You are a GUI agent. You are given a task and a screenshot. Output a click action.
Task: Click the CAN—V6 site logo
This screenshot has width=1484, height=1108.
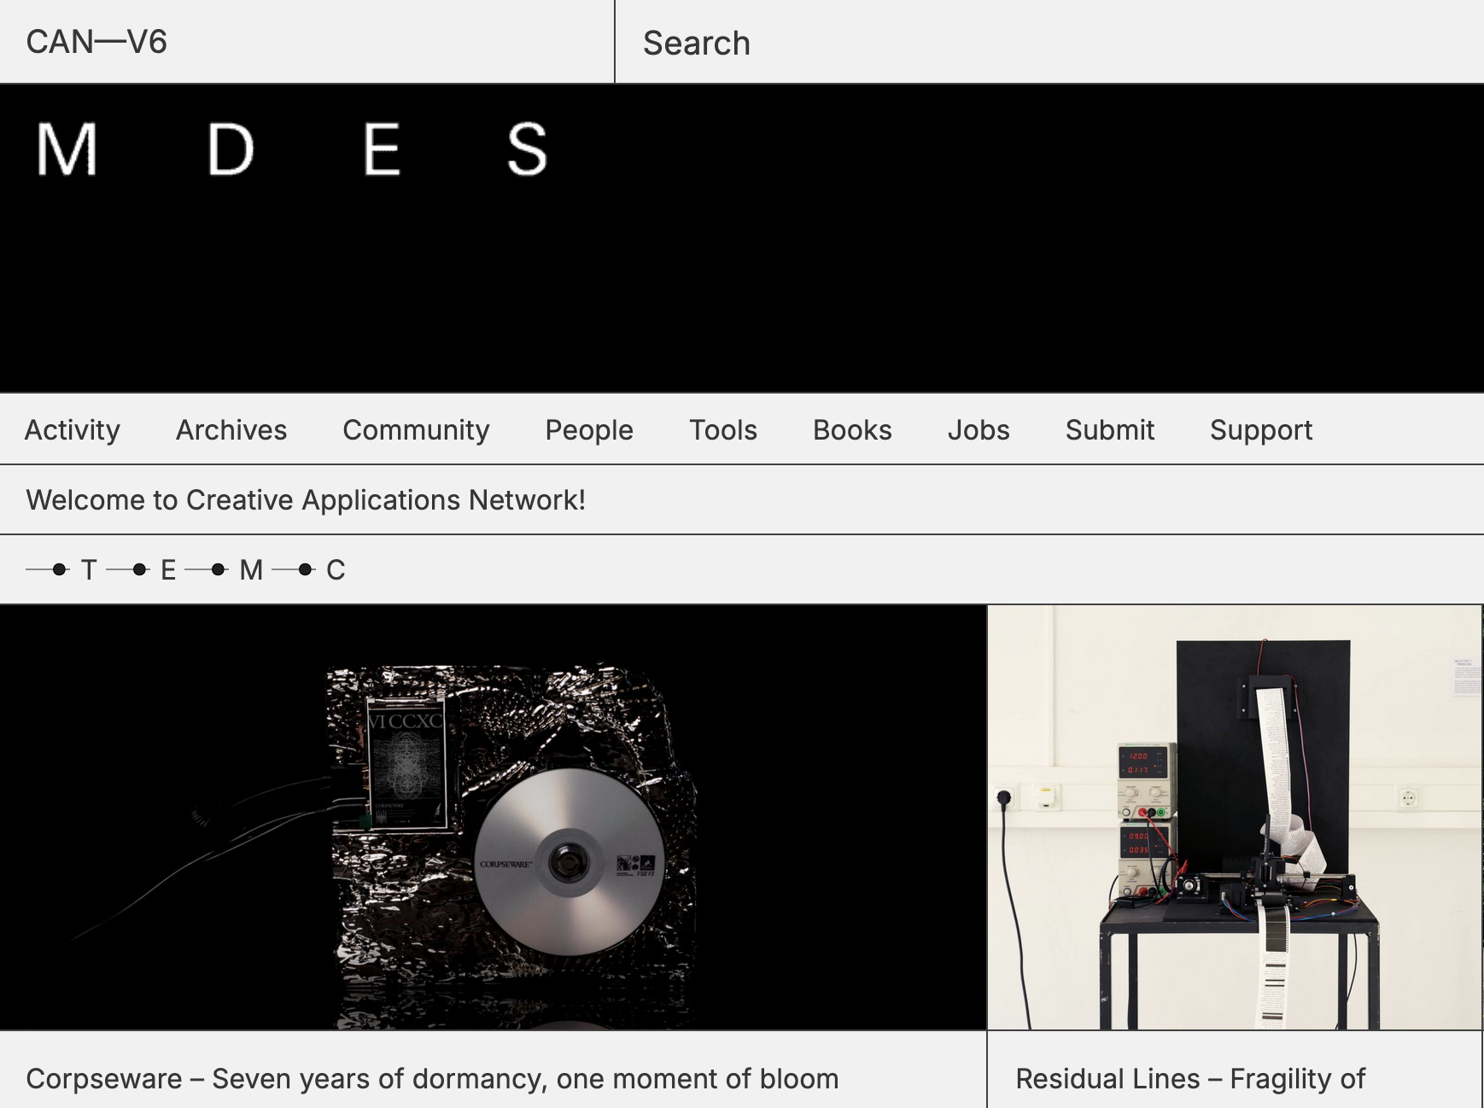(96, 42)
